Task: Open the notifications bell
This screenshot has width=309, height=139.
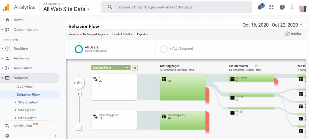Action: 260,7
